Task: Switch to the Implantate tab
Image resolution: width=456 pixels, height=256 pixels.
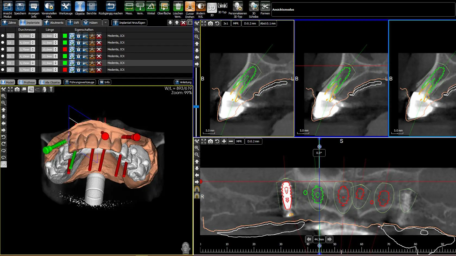Action: 30,23
